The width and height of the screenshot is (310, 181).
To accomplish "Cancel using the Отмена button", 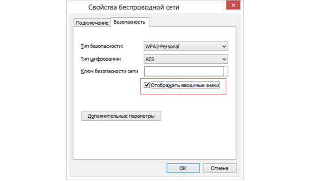I will coord(219,168).
